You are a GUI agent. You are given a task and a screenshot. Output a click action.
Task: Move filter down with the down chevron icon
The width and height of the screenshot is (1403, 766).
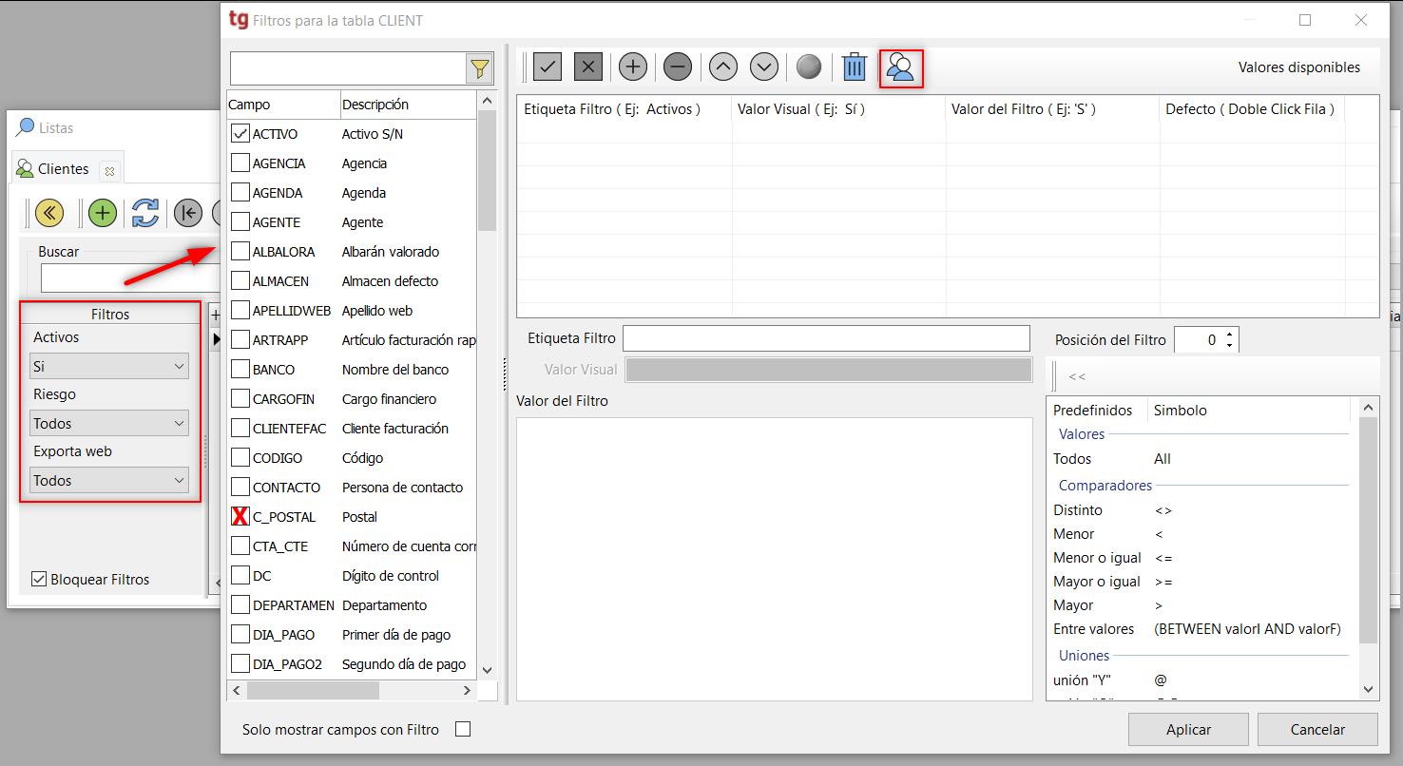point(764,67)
